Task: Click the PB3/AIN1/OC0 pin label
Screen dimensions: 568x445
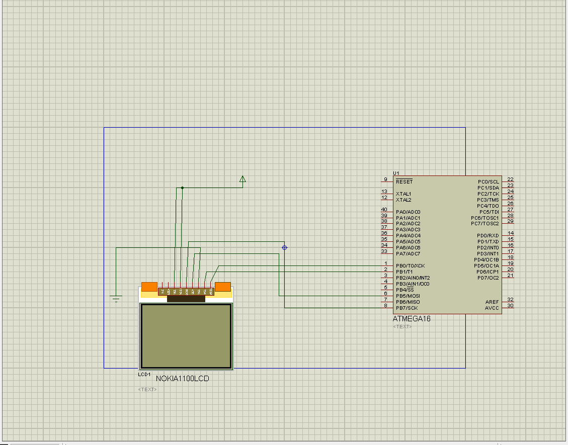Action: point(413,284)
